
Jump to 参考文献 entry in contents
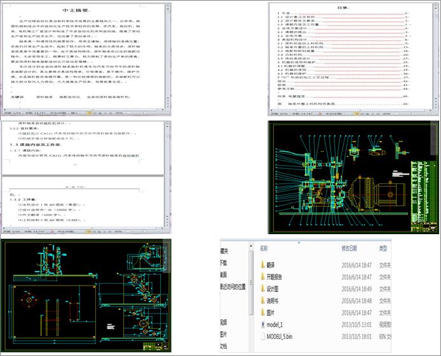[283, 89]
